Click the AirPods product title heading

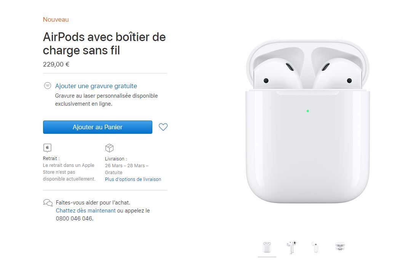(x=104, y=44)
